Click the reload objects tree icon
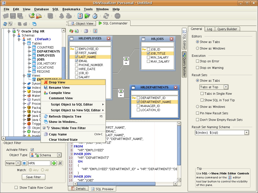The image size is (258, 193). click(x=5, y=24)
